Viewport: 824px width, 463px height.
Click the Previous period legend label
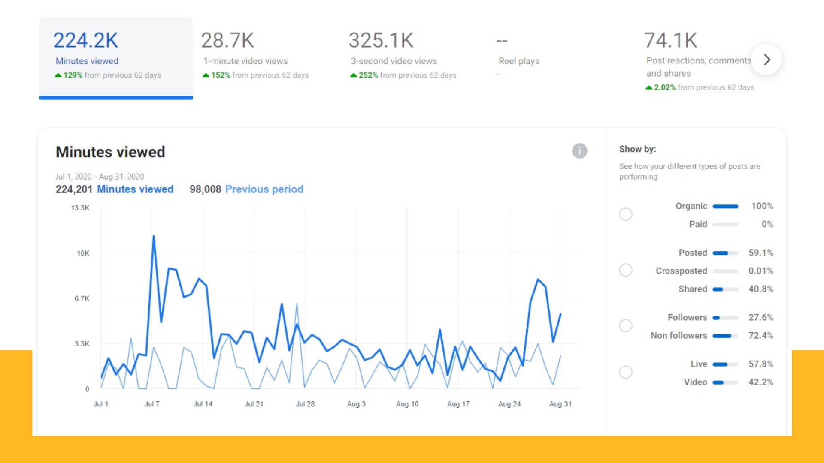pos(264,189)
